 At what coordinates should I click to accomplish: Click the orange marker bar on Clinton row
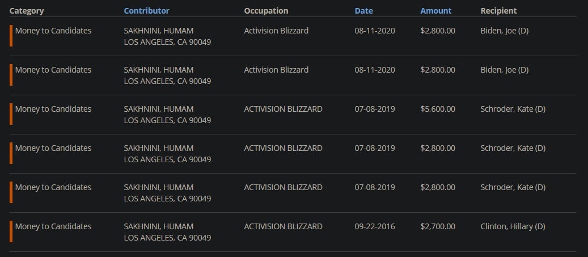(11, 231)
